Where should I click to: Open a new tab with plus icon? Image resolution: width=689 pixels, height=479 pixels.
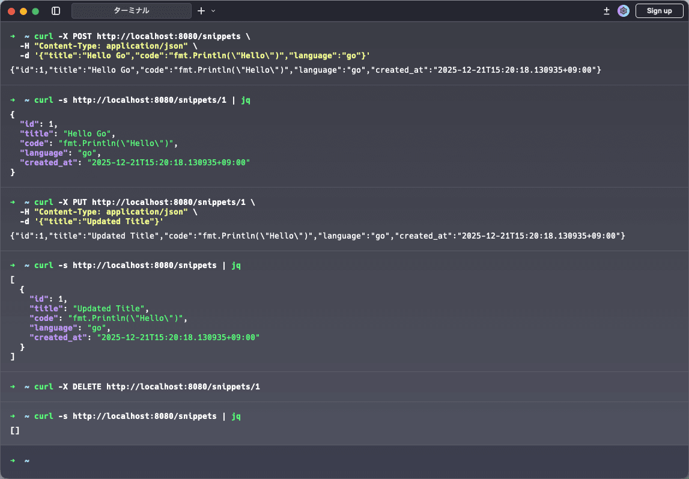coord(201,11)
